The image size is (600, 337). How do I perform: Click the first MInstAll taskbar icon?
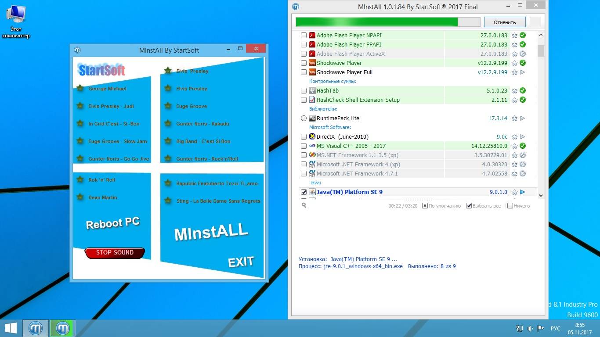tap(36, 328)
